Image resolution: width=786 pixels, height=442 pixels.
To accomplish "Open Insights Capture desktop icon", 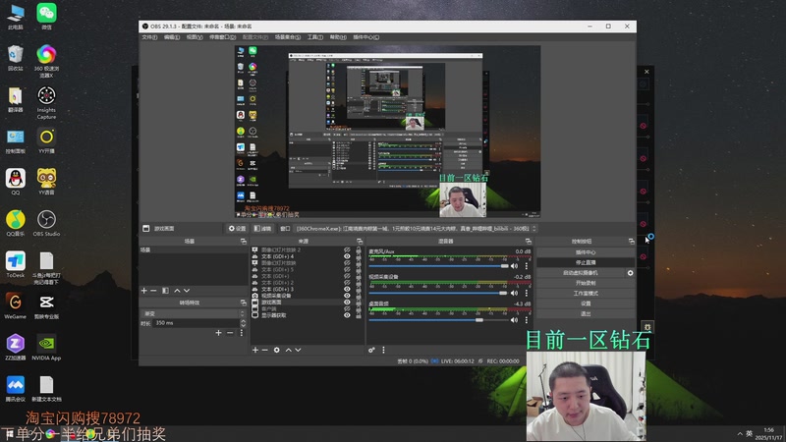I will tap(46, 102).
